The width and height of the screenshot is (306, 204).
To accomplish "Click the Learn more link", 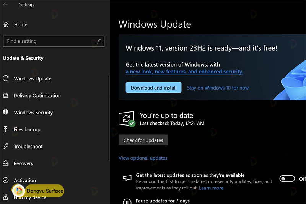I will click(211, 188).
